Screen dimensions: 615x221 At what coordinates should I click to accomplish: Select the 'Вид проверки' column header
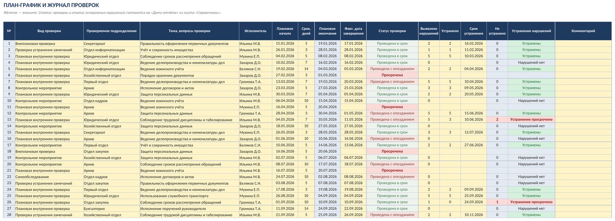point(49,31)
